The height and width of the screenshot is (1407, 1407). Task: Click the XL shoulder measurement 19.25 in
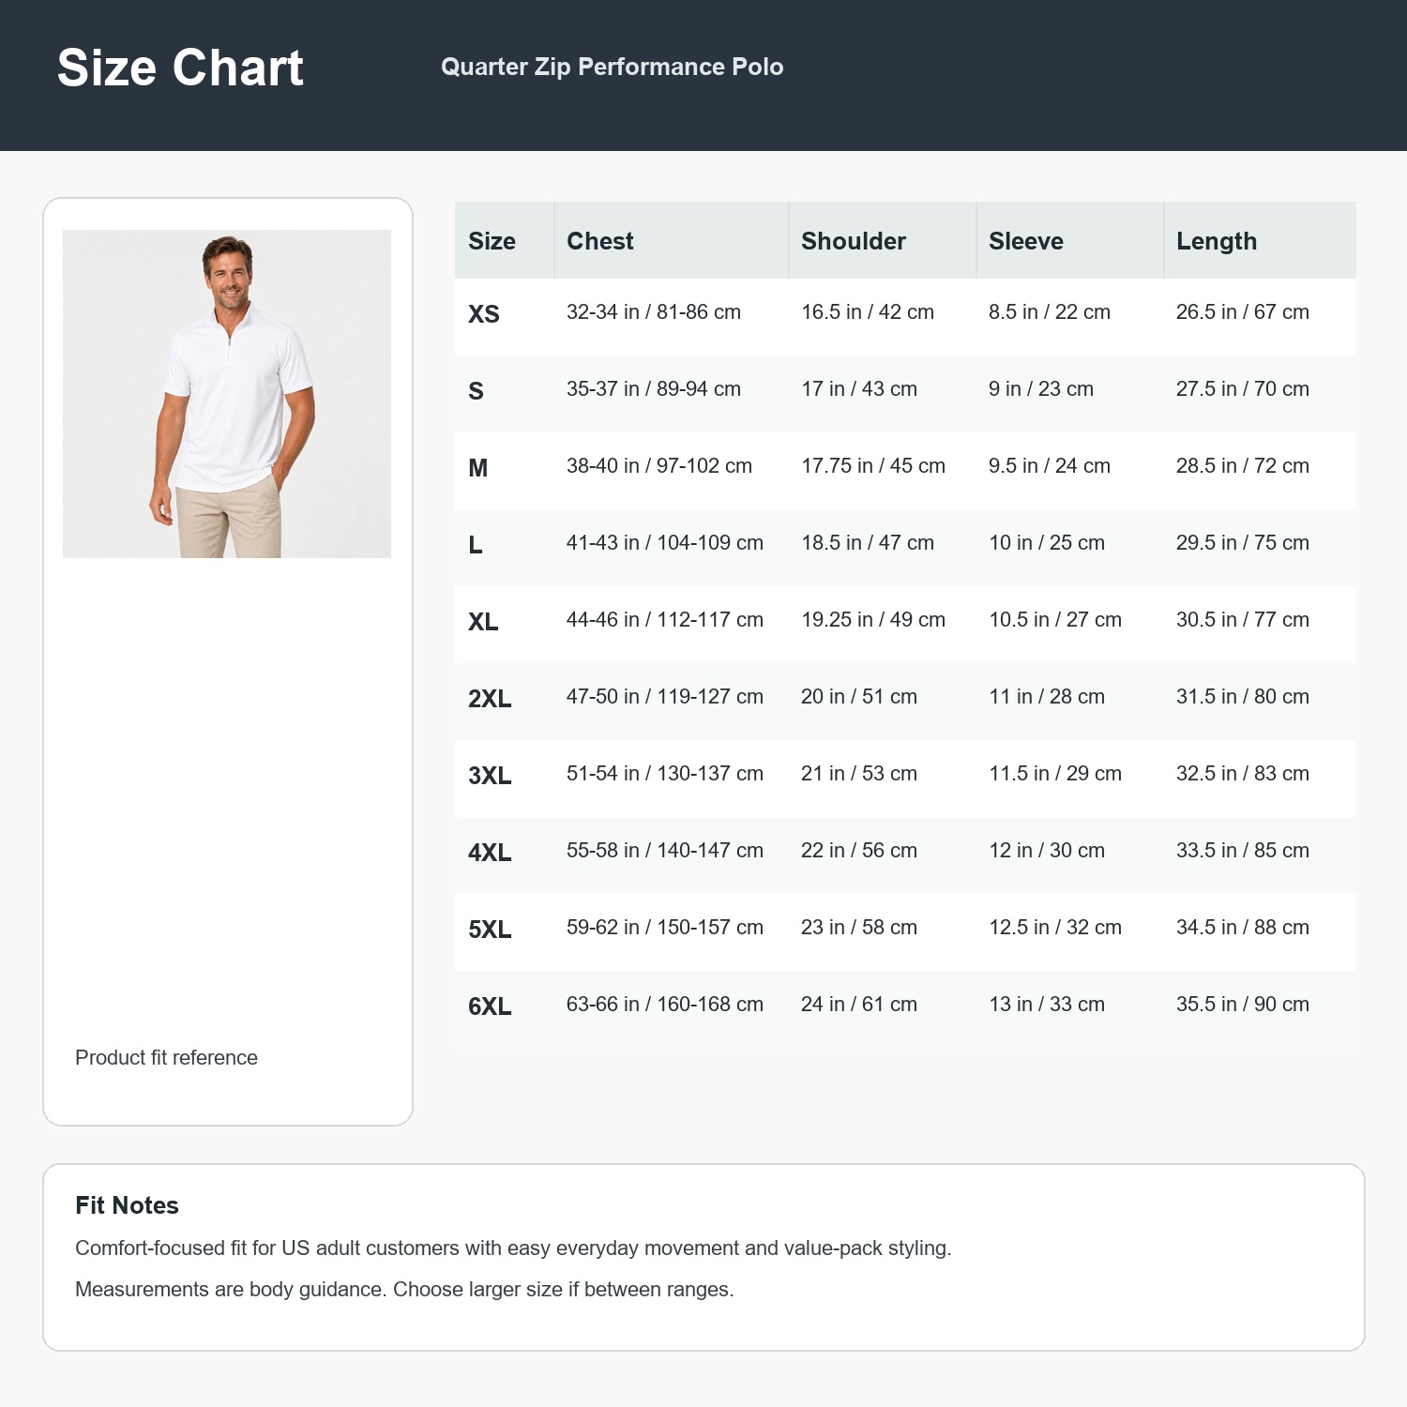point(873,619)
